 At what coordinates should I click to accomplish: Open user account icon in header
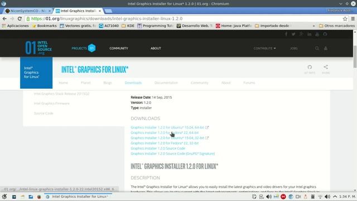pos(326,49)
